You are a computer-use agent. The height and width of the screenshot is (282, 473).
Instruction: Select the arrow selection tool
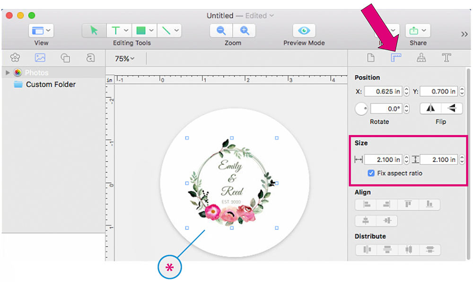coord(94,30)
